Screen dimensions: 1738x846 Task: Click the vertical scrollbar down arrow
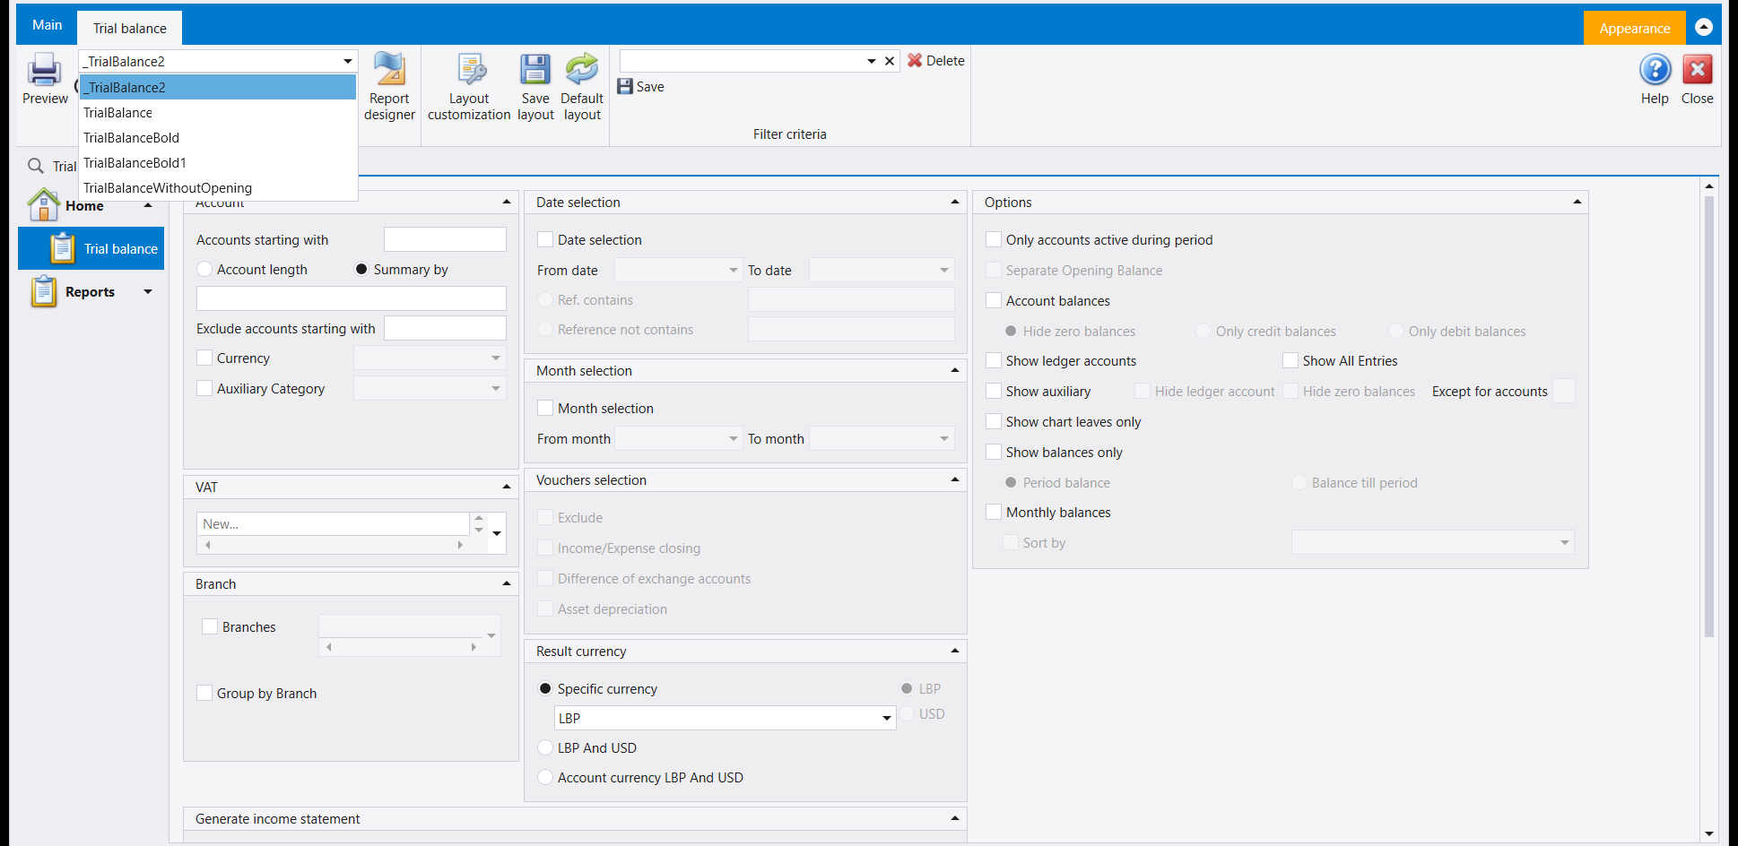[x=1708, y=833]
